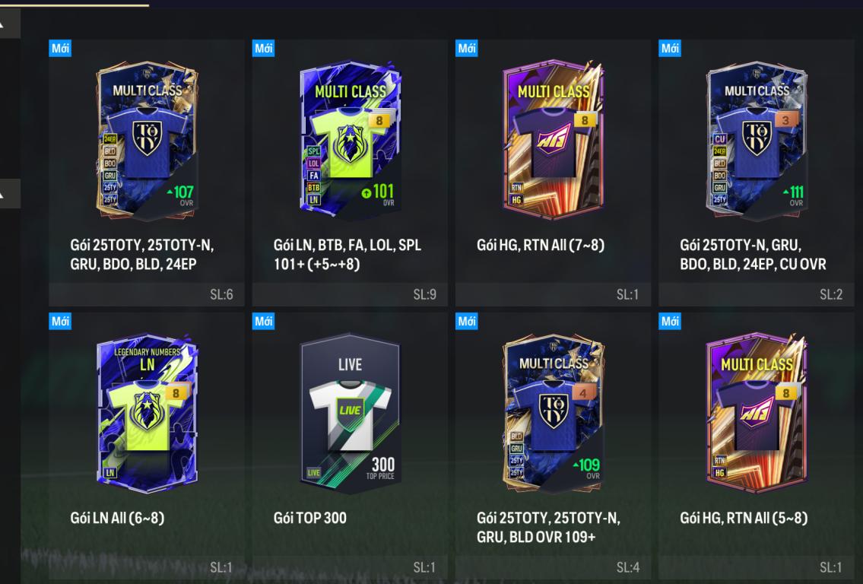This screenshot has height=584, width=863.
Task: Click the SL:9 quantity bar
Action: pyautogui.click(x=350, y=294)
